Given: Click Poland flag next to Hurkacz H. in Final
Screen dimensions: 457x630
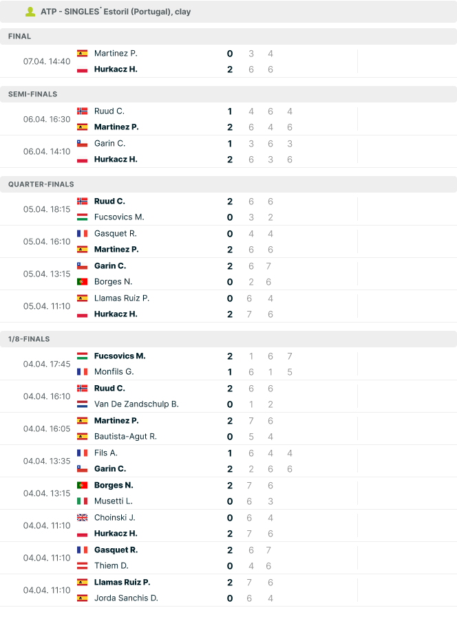Looking at the screenshot, I should [x=83, y=69].
